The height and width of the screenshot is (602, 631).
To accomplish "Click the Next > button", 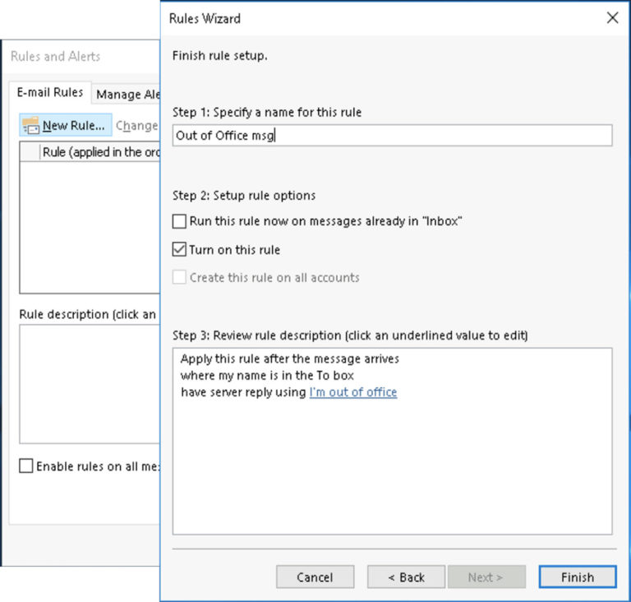I will tap(486, 577).
